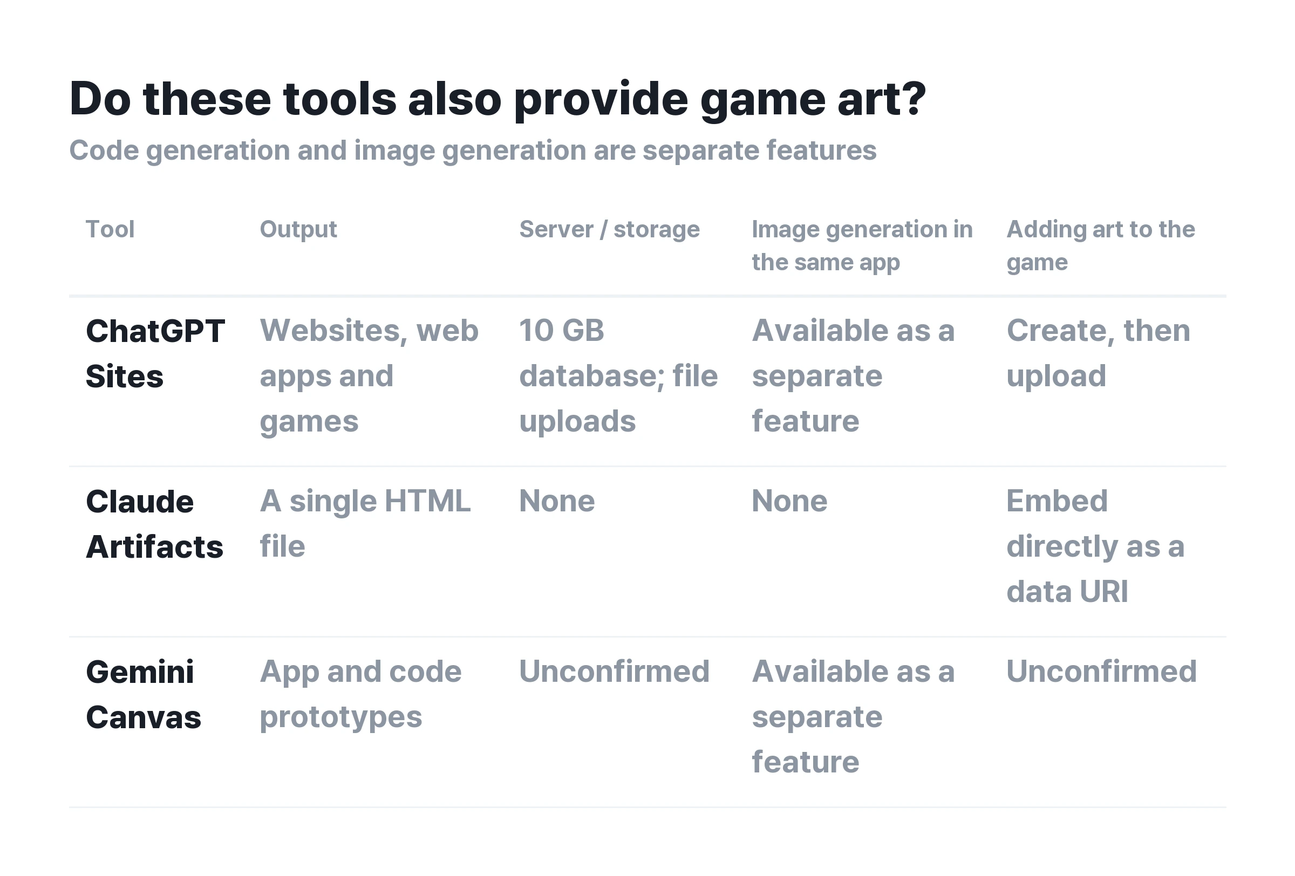Image resolution: width=1295 pixels, height=876 pixels.
Task: Click 'Unconfirmed' under Server / storage for Gemini Canvas
Action: click(614, 672)
